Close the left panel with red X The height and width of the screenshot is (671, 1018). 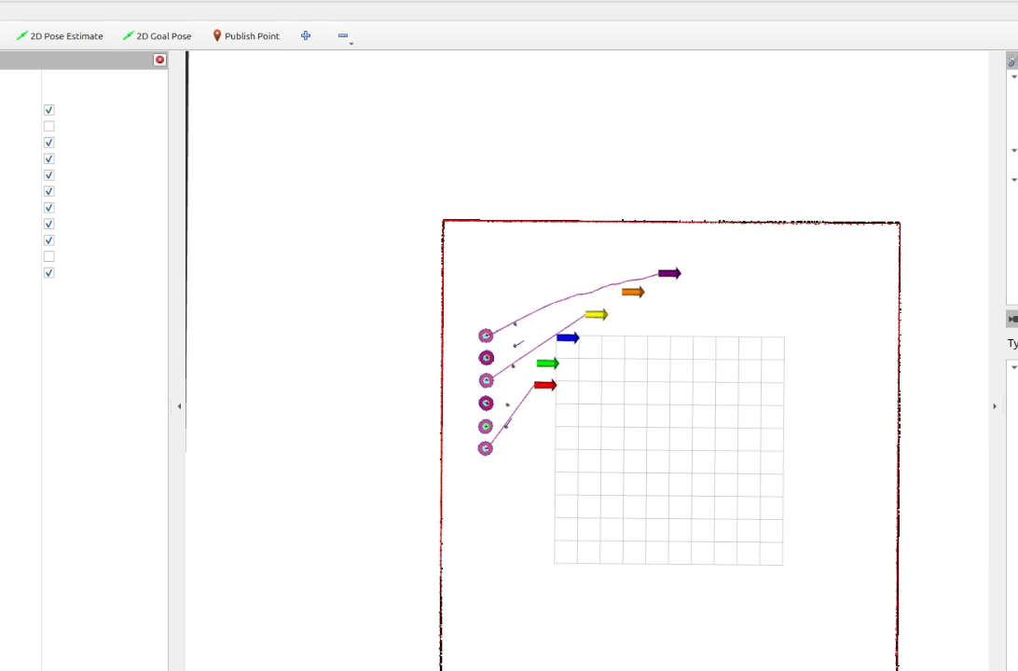pos(159,60)
